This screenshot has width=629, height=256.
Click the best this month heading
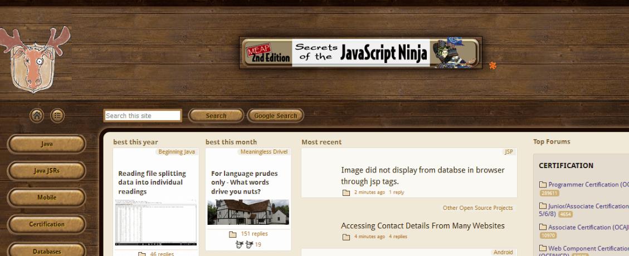tap(231, 142)
